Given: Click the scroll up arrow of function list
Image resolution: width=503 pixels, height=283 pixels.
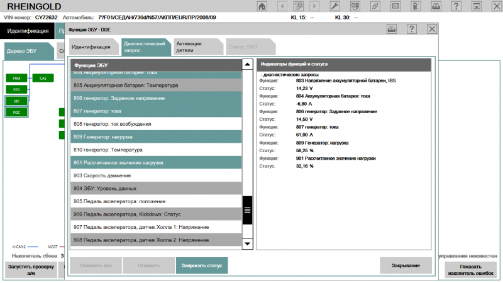Looking at the screenshot, I should [x=247, y=64].
